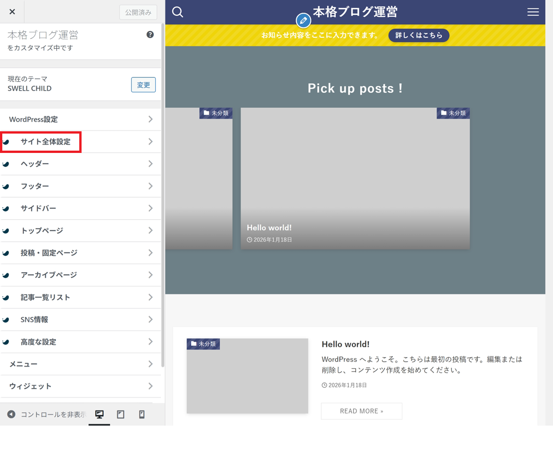This screenshot has height=462, width=553.
Task: Click the 変更 theme change button
Action: click(x=143, y=85)
